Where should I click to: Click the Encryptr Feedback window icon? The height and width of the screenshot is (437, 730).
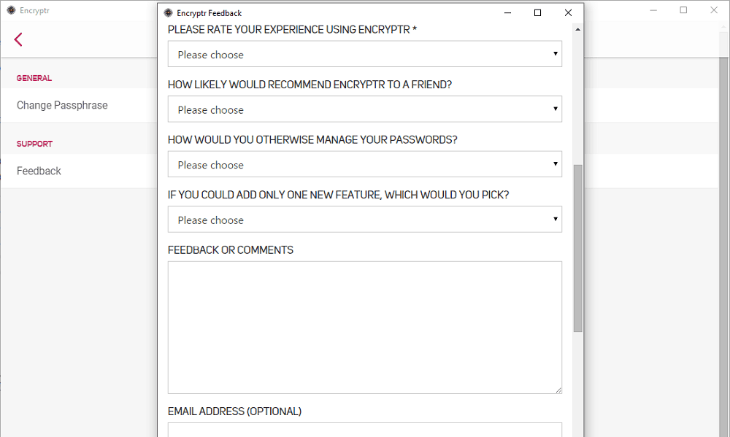pyautogui.click(x=169, y=13)
